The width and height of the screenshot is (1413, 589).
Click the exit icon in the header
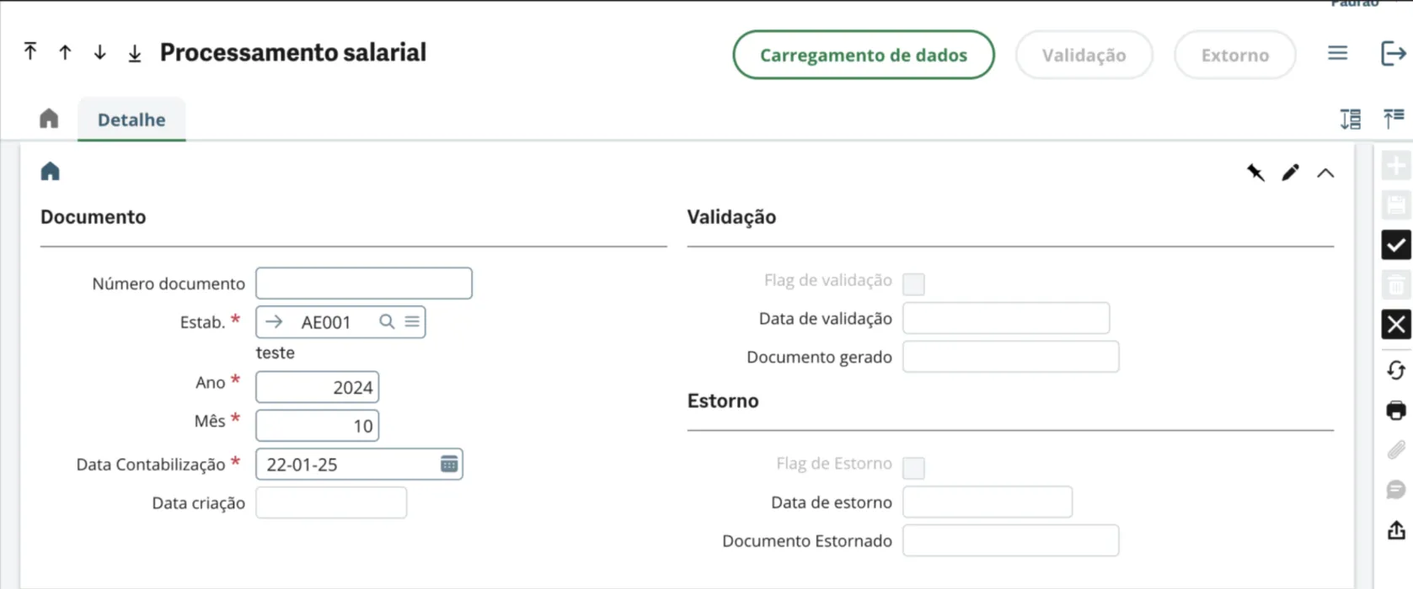point(1394,53)
